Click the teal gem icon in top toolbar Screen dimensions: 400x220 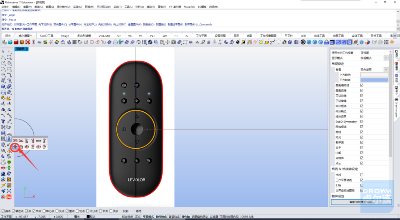(x=10, y=42)
